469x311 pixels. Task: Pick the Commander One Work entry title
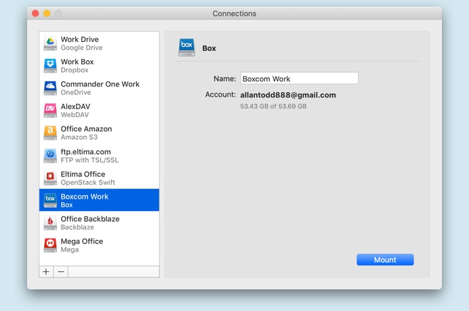coord(100,84)
